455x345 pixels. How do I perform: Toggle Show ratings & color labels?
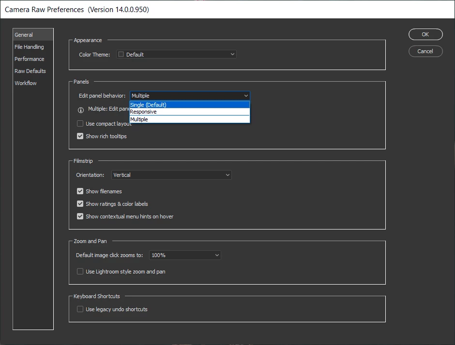tap(80, 204)
